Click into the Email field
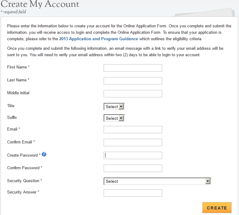Image resolution: width=239 pixels, height=215 pixels. (133, 130)
